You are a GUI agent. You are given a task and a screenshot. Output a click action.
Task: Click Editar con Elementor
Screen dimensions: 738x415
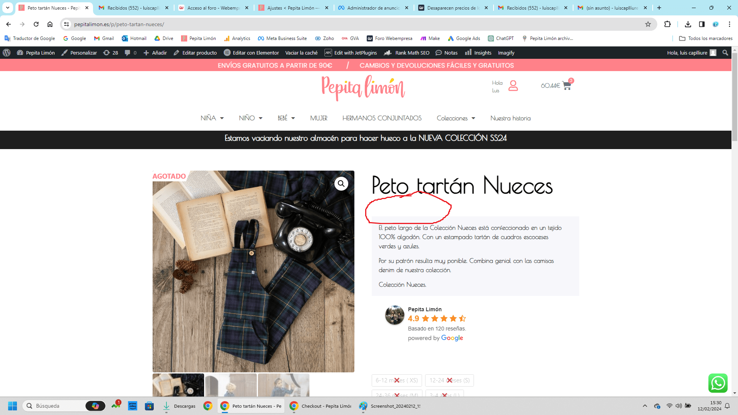point(251,53)
